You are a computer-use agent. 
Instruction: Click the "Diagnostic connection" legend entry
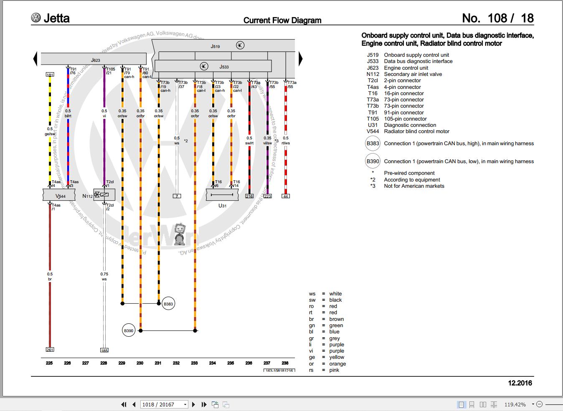coord(410,125)
